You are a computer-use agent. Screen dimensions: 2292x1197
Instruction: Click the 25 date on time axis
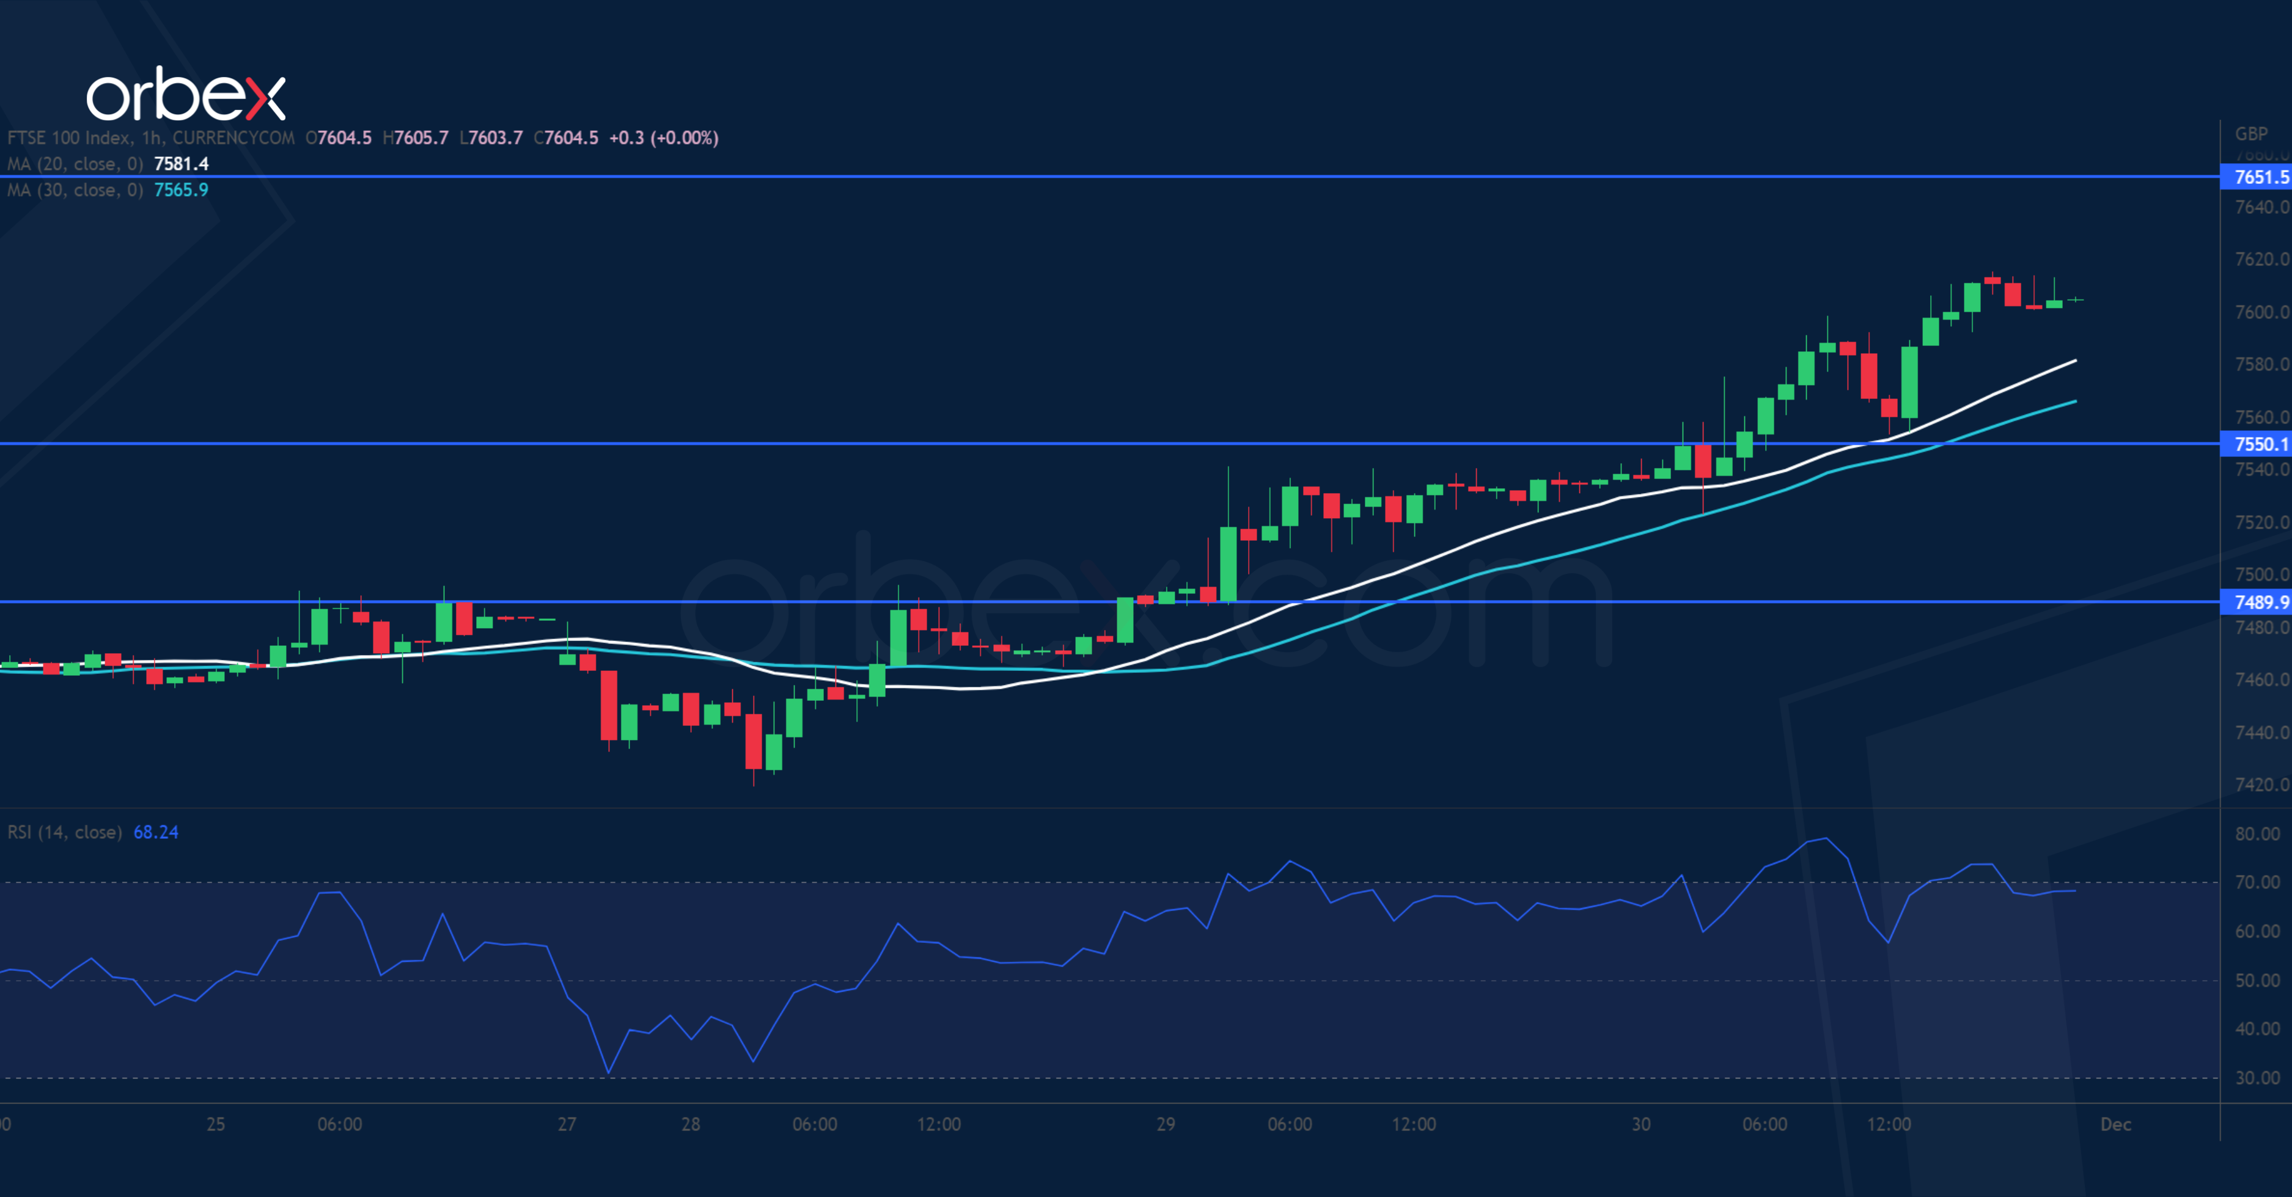[x=215, y=1124]
